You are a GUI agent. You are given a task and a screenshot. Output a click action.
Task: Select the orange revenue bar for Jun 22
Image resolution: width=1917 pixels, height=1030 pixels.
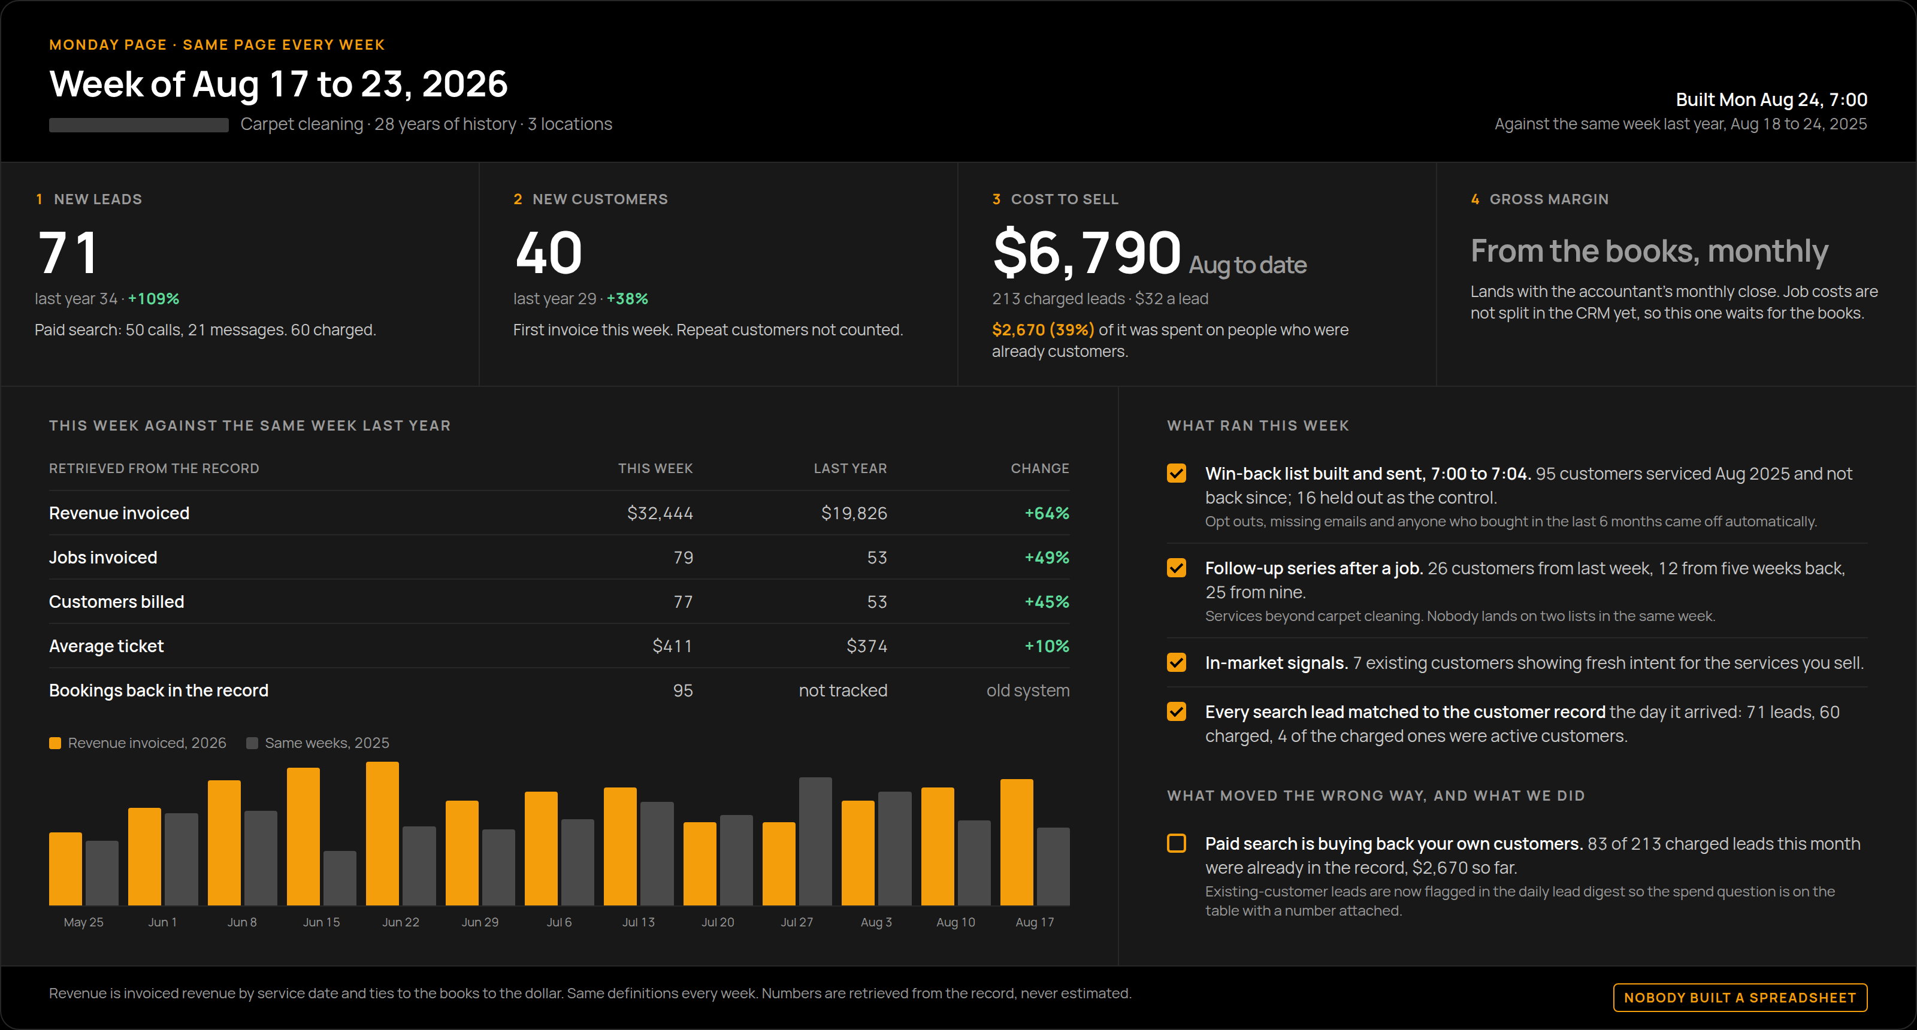coord(383,834)
